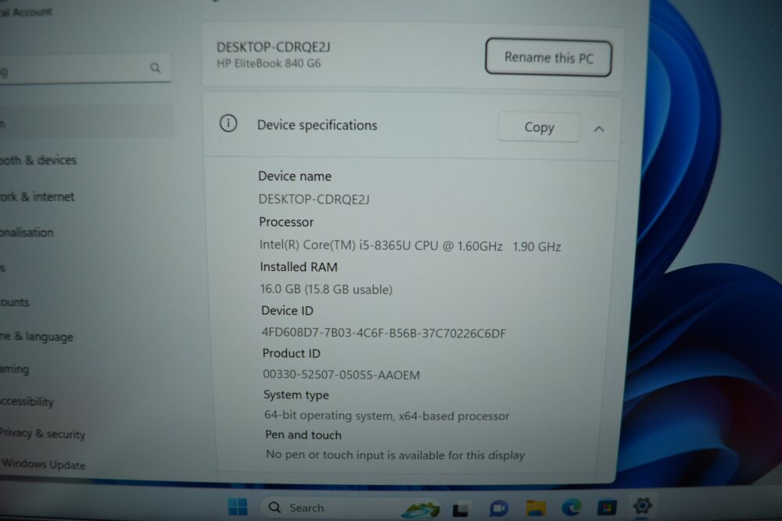
Task: Click the processor i5-8365U value
Action: pos(410,245)
